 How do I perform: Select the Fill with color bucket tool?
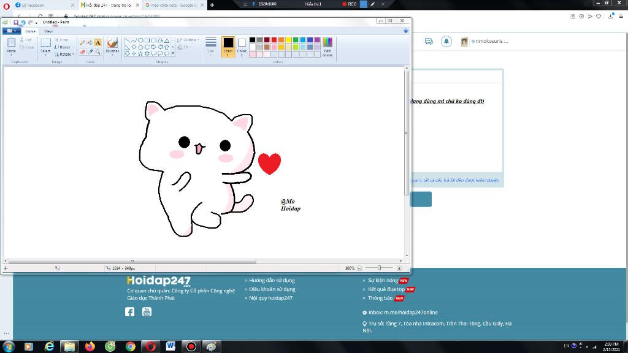[x=90, y=42]
